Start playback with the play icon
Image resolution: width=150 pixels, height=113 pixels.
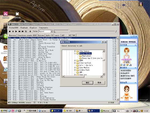[x=16, y=31]
